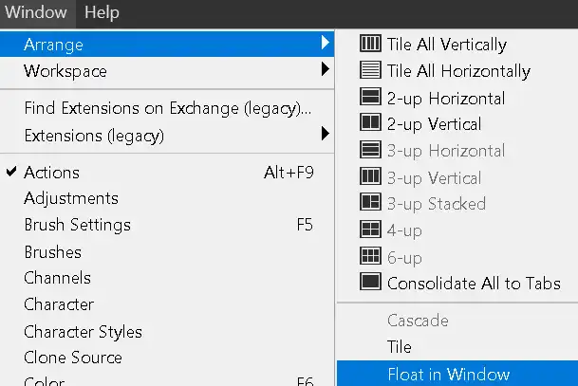578x386 pixels.
Task: Toggle the checked Actions panel entry
Action: [x=51, y=173]
